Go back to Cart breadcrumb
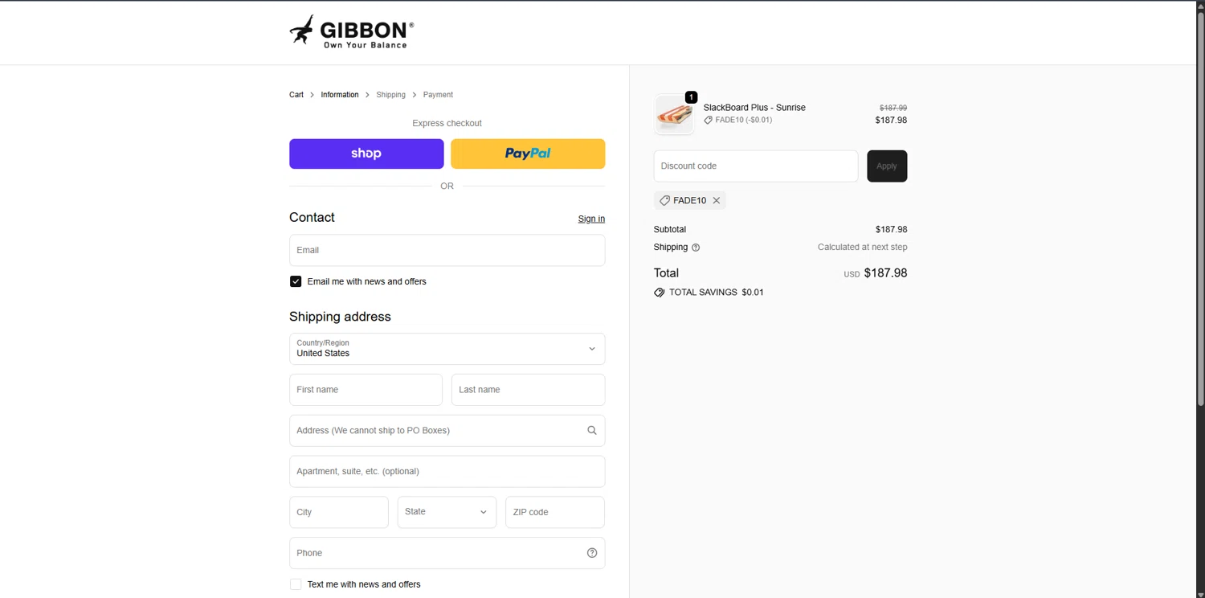This screenshot has height=598, width=1205. tap(296, 95)
